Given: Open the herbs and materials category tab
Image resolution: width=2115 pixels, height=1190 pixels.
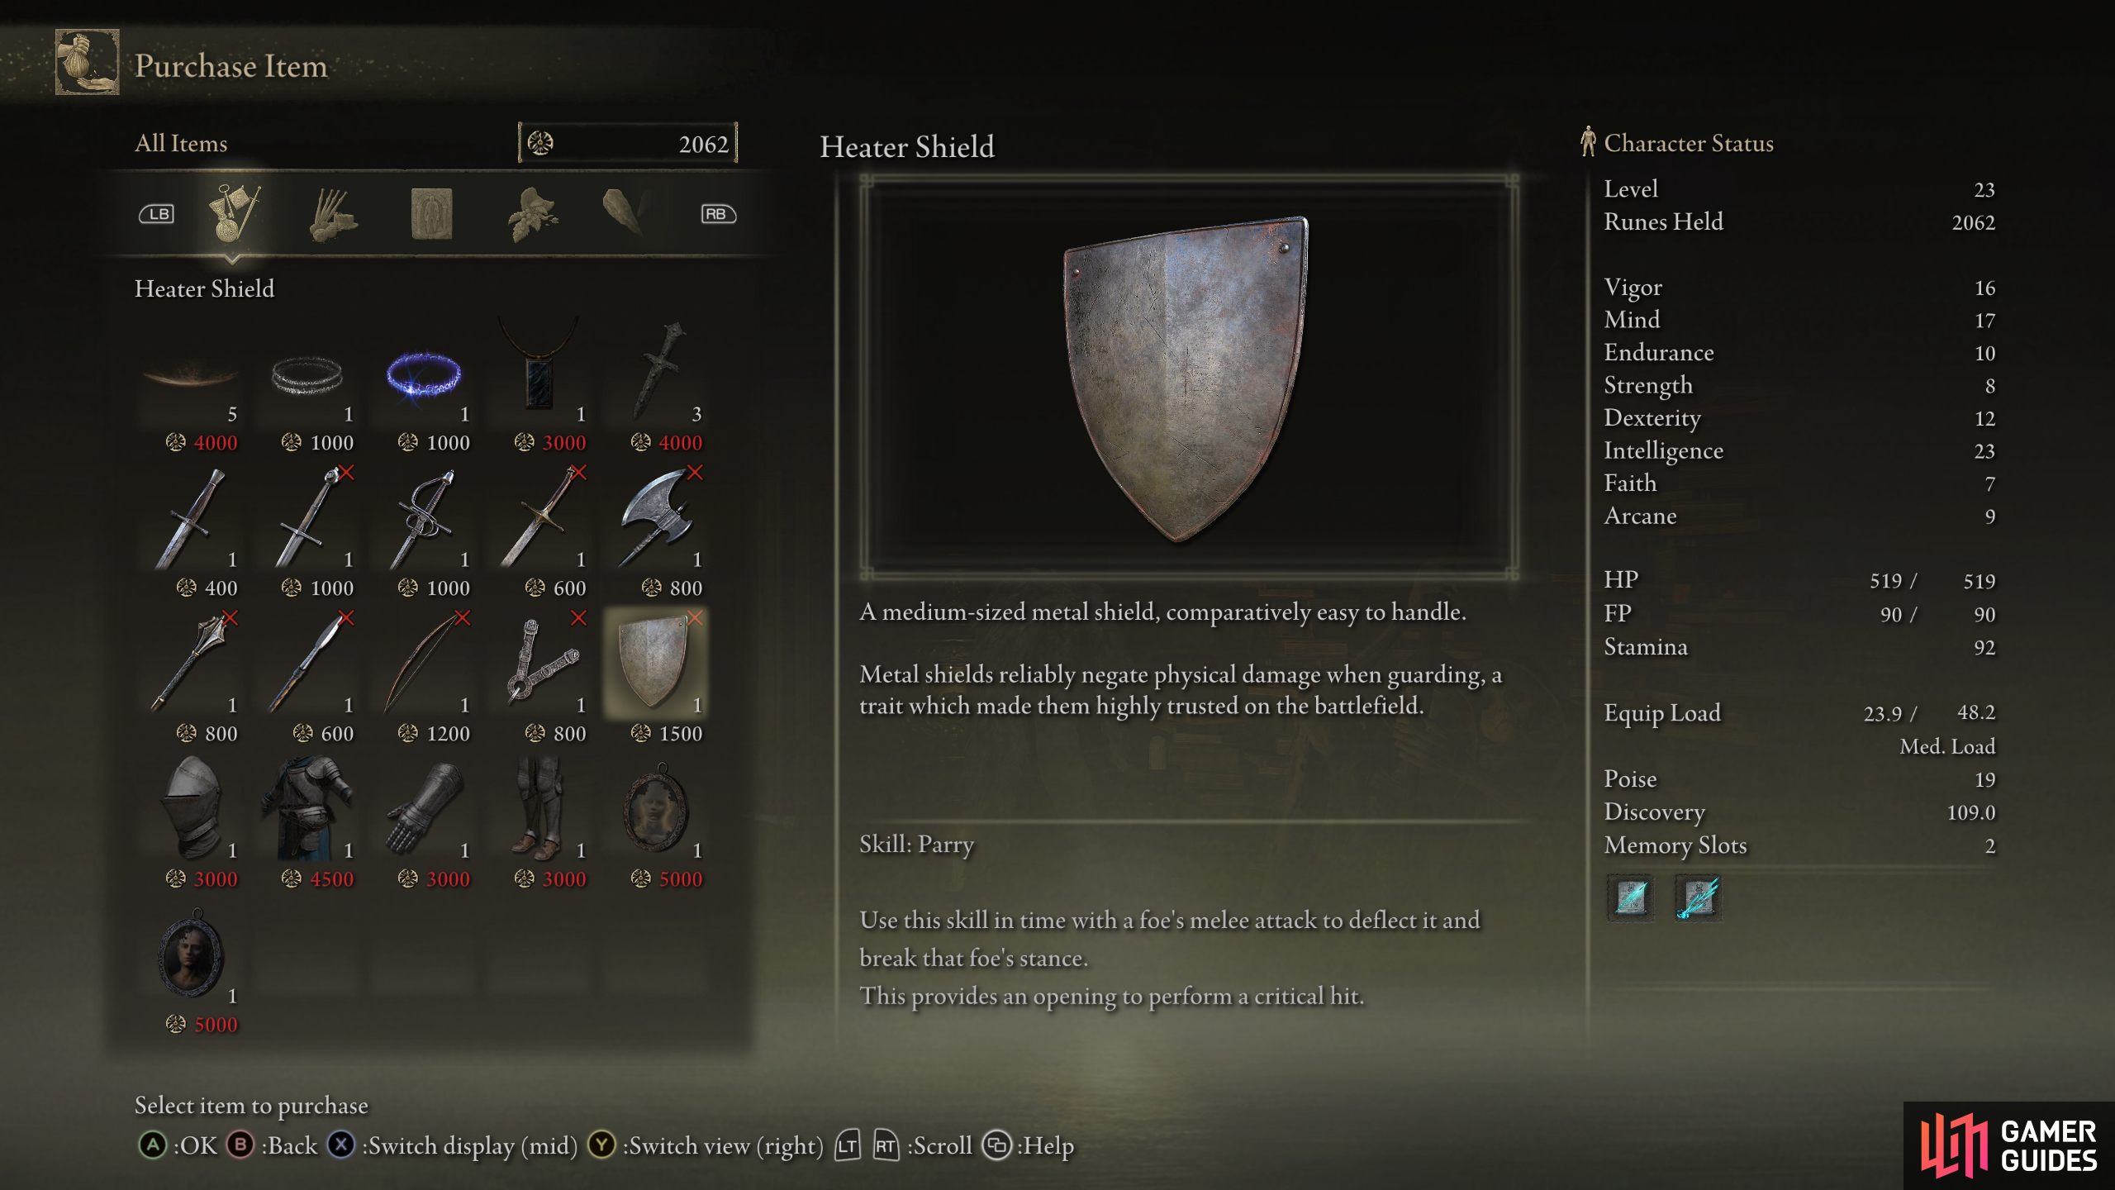Looking at the screenshot, I should pyautogui.click(x=533, y=213).
